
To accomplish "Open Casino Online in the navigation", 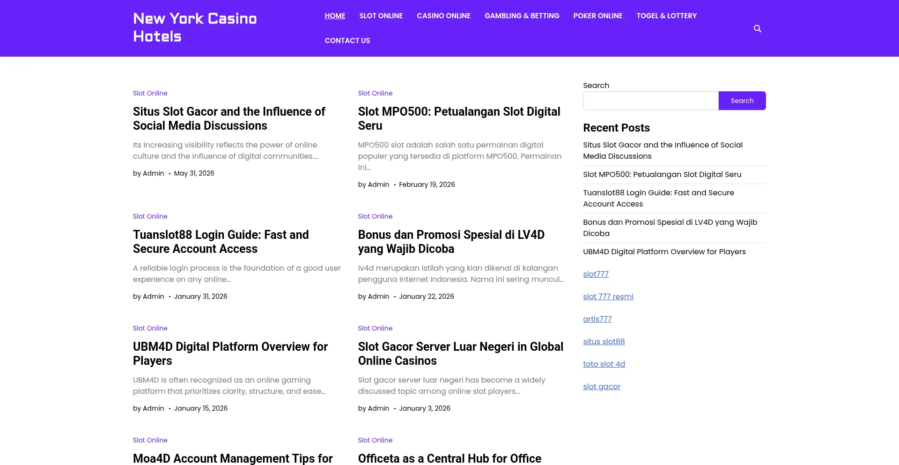I will click(444, 16).
